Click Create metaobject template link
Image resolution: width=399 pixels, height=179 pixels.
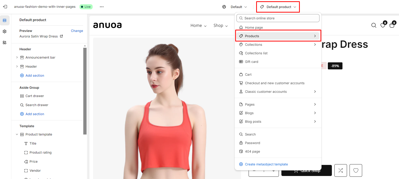pos(266,164)
